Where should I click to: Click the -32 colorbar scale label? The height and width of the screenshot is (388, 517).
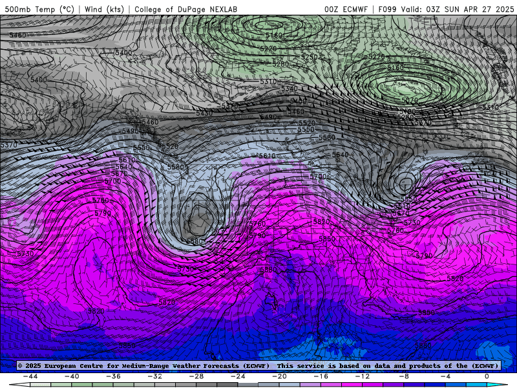(154, 376)
